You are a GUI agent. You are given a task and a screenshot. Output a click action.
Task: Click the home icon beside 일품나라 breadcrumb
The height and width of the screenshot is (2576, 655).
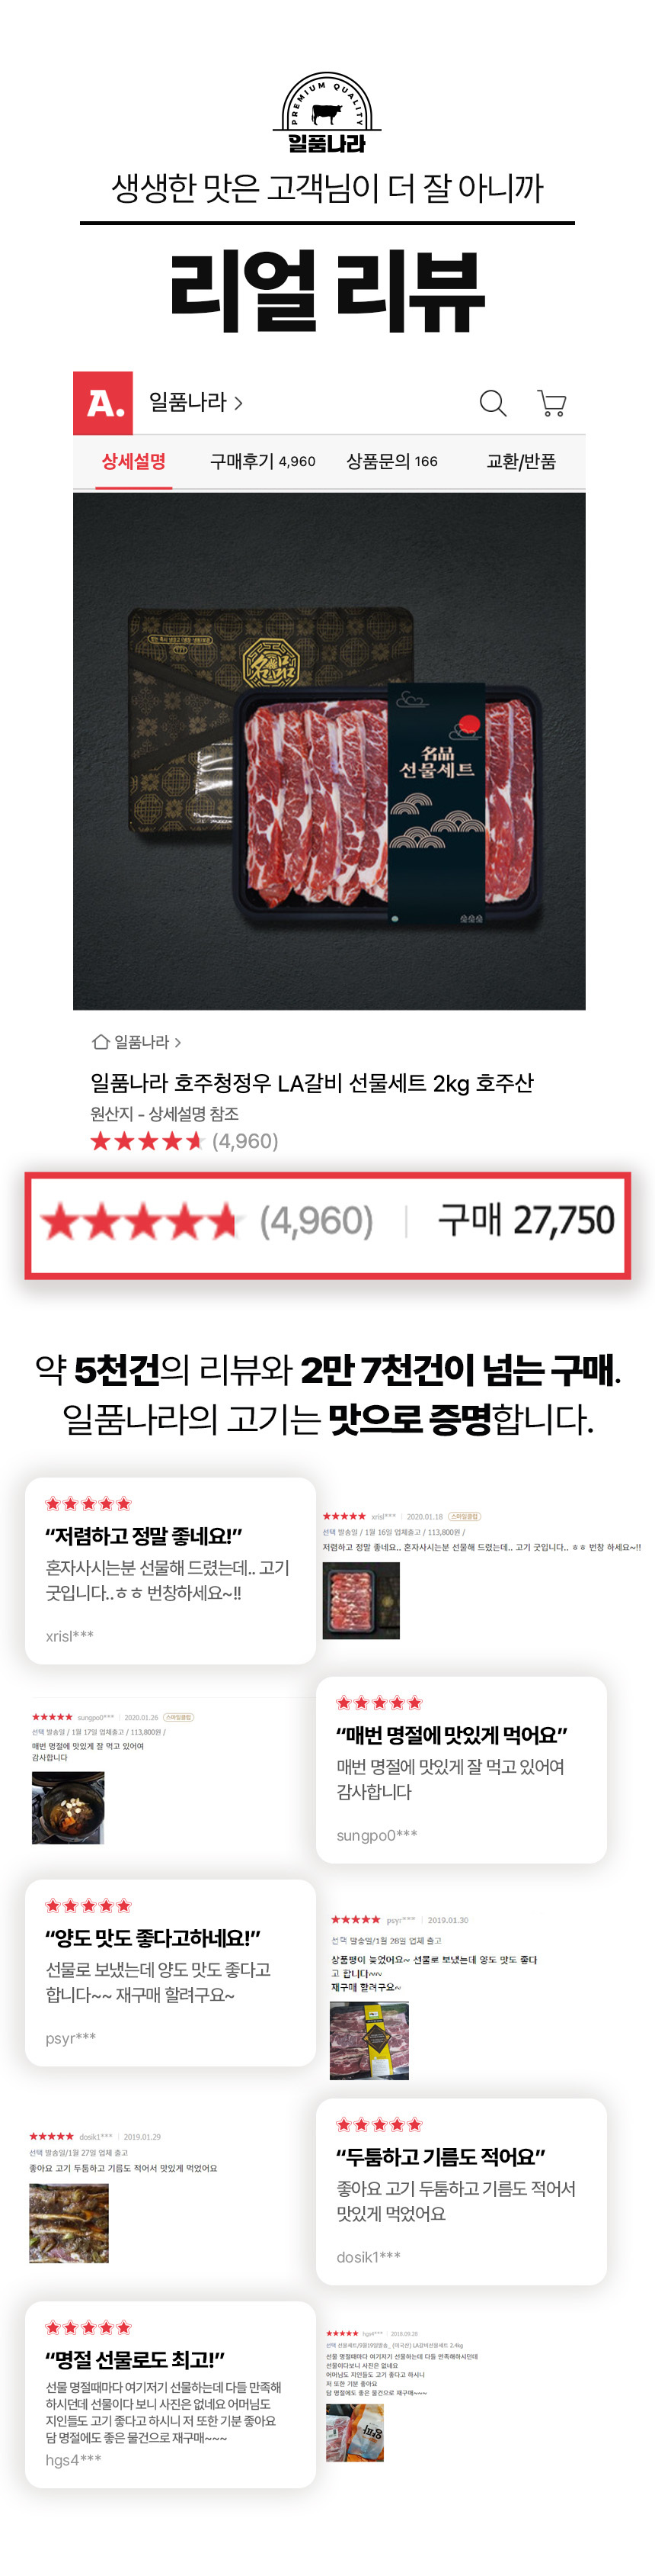point(100,1042)
